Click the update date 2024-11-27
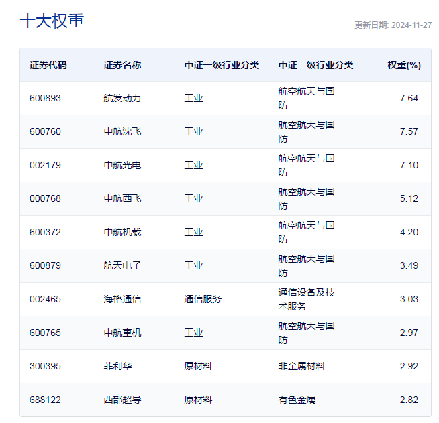The image size is (439, 423). click(x=411, y=25)
